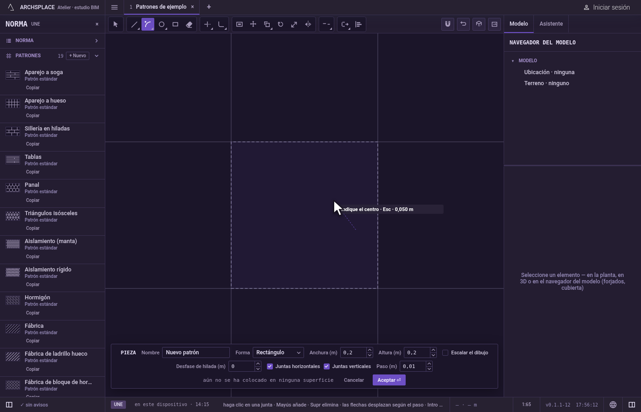Image resolution: width=641 pixels, height=412 pixels.
Task: Open the hamburger menu
Action: [x=114, y=7]
